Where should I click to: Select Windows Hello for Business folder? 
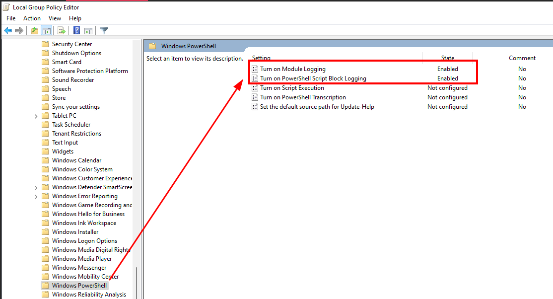tap(88, 214)
